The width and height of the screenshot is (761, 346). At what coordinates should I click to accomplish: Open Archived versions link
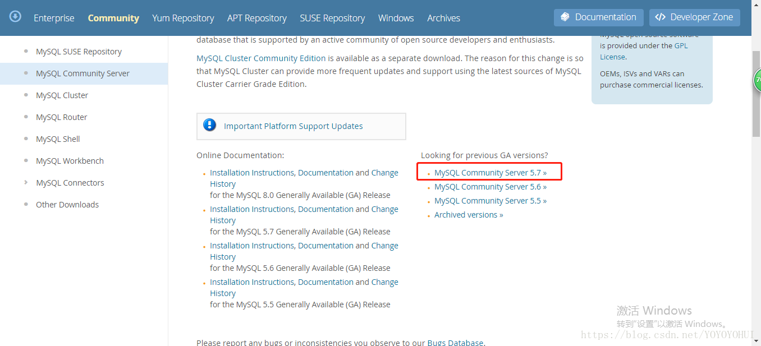click(469, 215)
